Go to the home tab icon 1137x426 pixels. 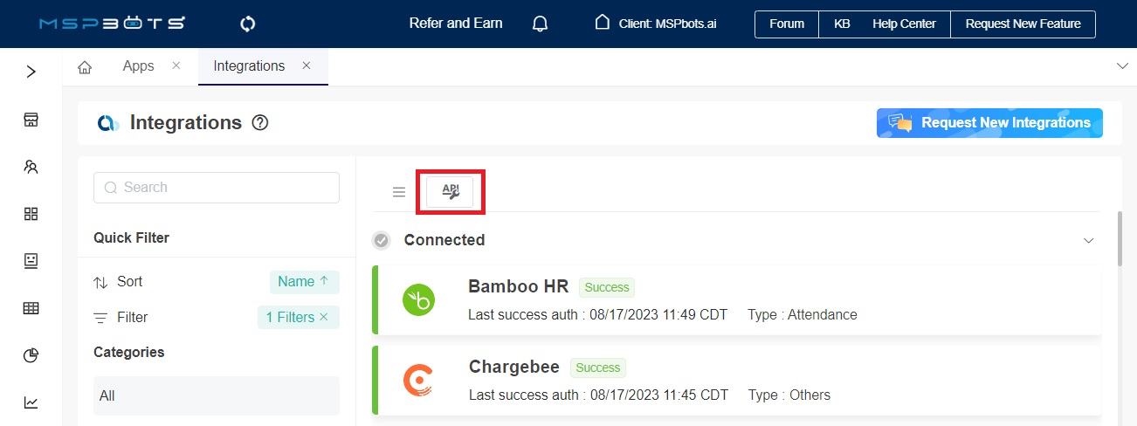pyautogui.click(x=85, y=67)
